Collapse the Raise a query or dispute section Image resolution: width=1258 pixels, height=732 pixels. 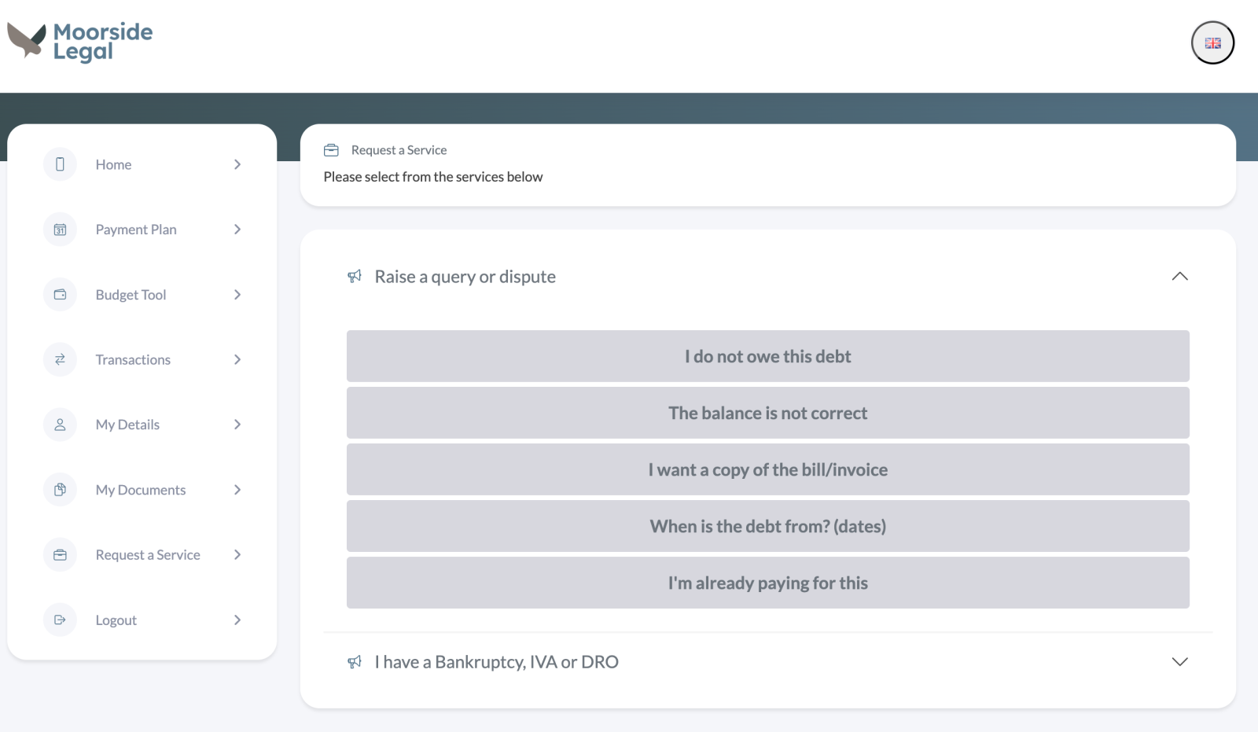(x=1179, y=276)
